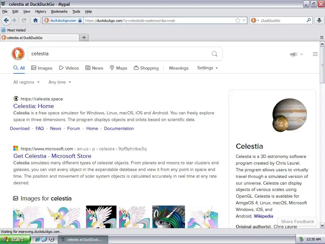325x244 pixels.
Task: Open the black-background Celestia pony thumbnail
Action: (101, 217)
